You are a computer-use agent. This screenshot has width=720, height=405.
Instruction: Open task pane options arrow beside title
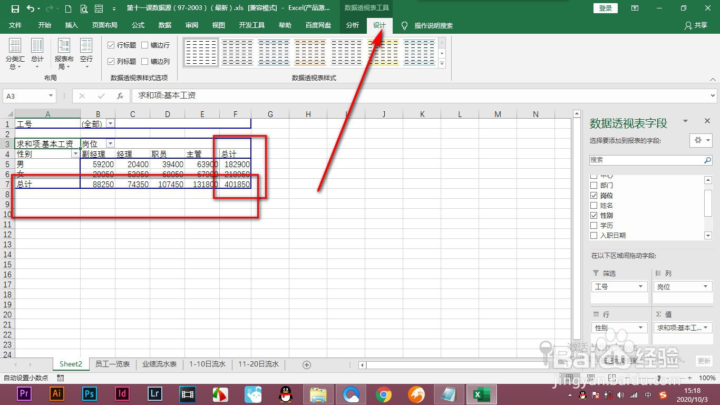pyautogui.click(x=686, y=121)
